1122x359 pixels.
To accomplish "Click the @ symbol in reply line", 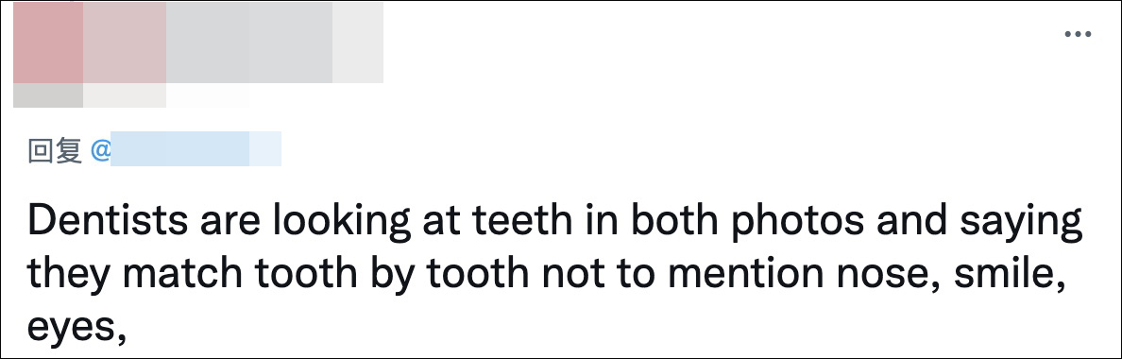I will [x=99, y=151].
